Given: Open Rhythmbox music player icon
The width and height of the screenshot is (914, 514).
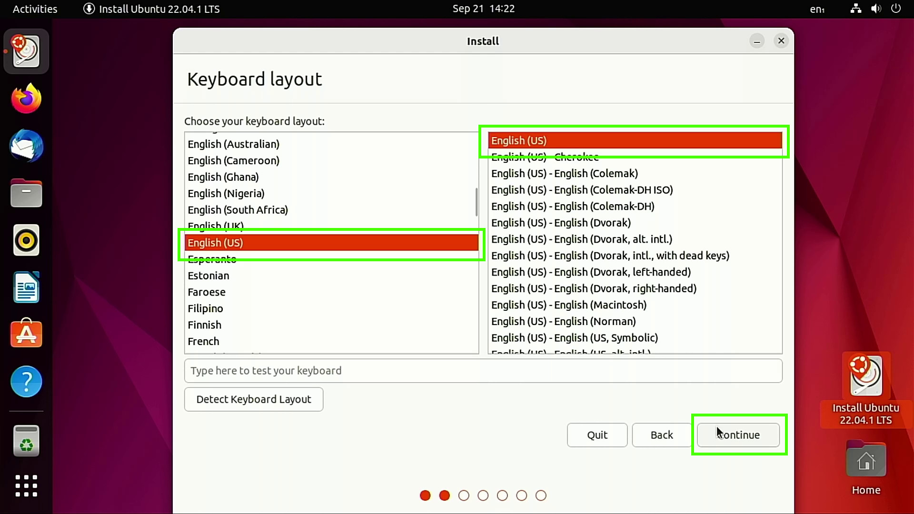Looking at the screenshot, I should [x=26, y=241].
